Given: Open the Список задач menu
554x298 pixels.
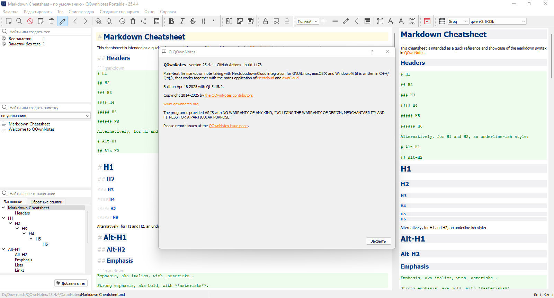Looking at the screenshot, I should [x=81, y=12].
